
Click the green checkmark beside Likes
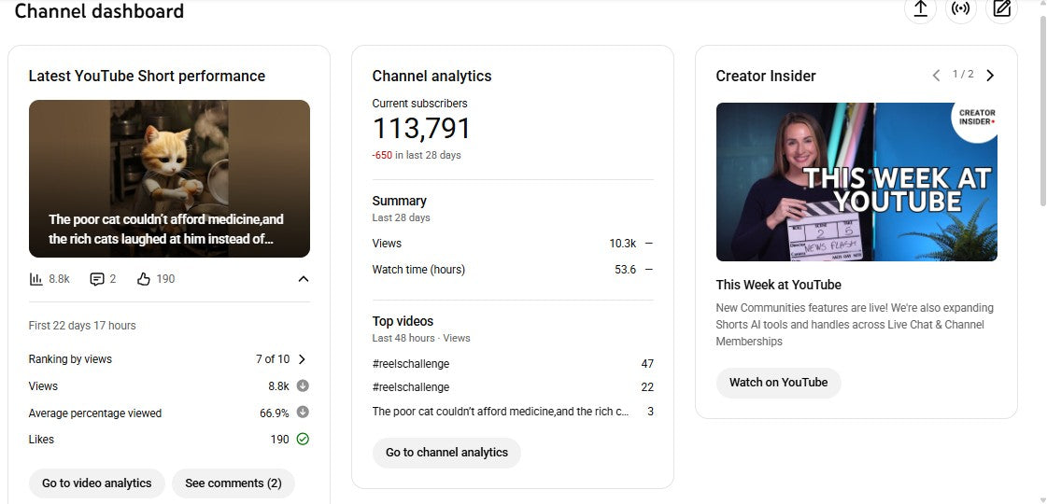303,440
